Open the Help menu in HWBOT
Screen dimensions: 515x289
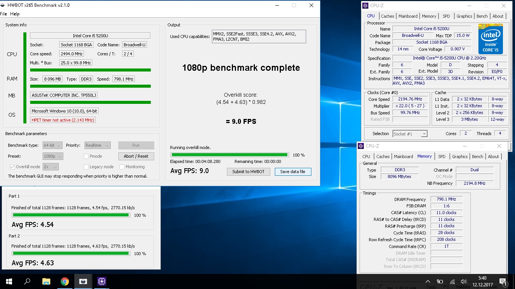tap(15, 14)
